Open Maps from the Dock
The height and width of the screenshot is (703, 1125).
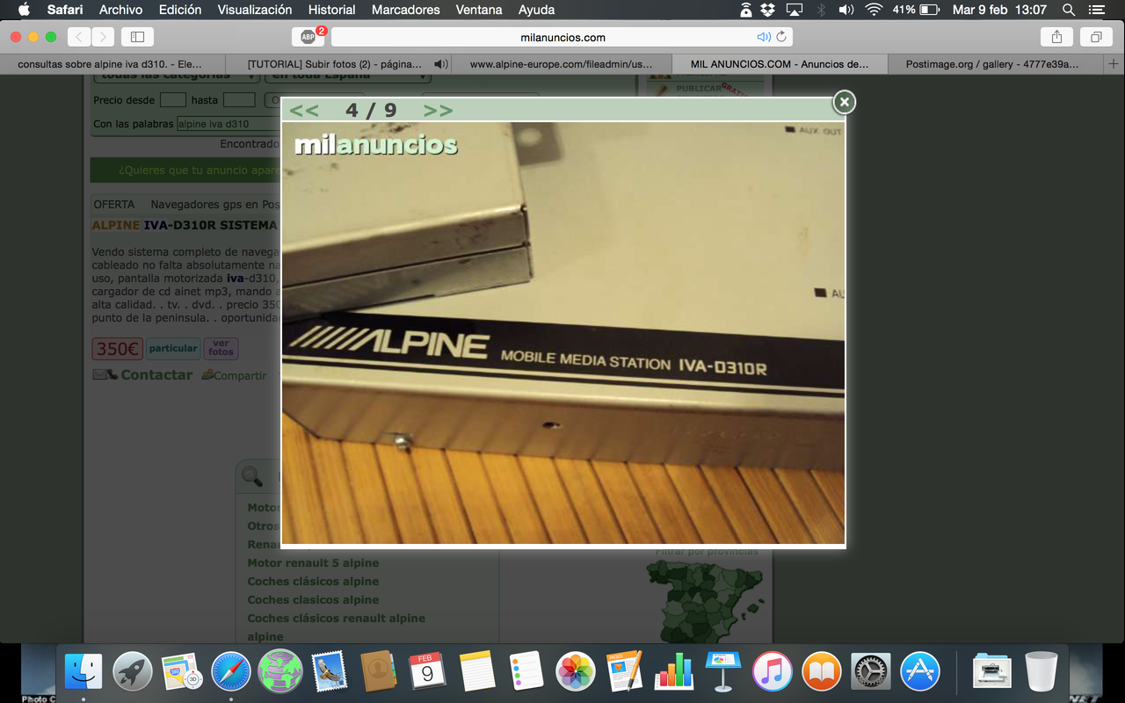pos(182,672)
